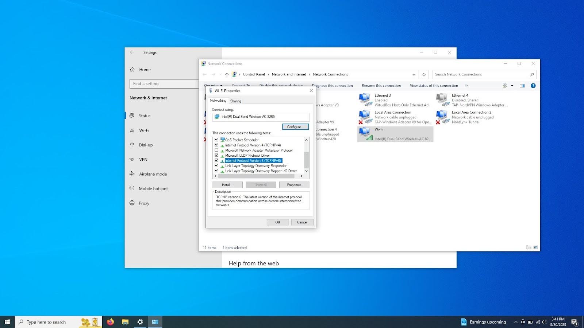Image resolution: width=584 pixels, height=328 pixels.
Task: Click the Network Connections breadcrumb
Action: click(330, 74)
